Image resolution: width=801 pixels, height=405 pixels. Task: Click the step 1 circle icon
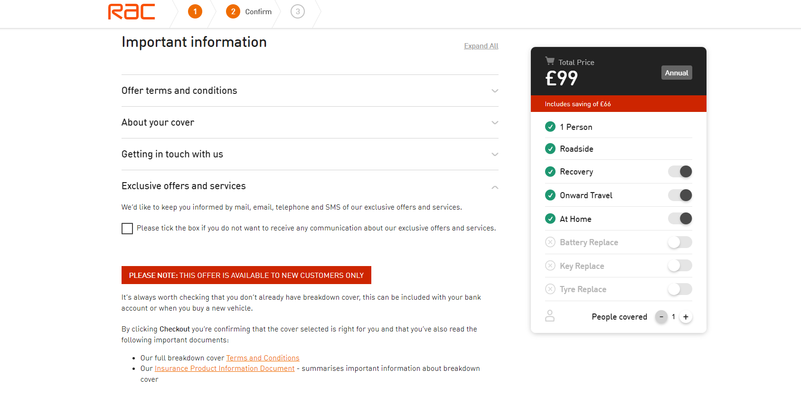click(195, 11)
